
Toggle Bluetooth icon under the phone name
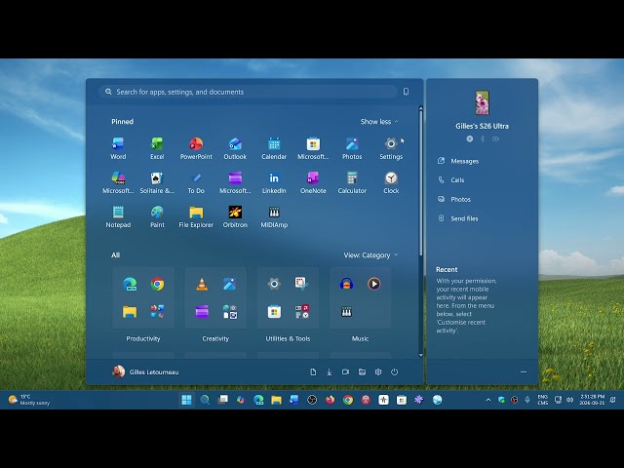483,138
